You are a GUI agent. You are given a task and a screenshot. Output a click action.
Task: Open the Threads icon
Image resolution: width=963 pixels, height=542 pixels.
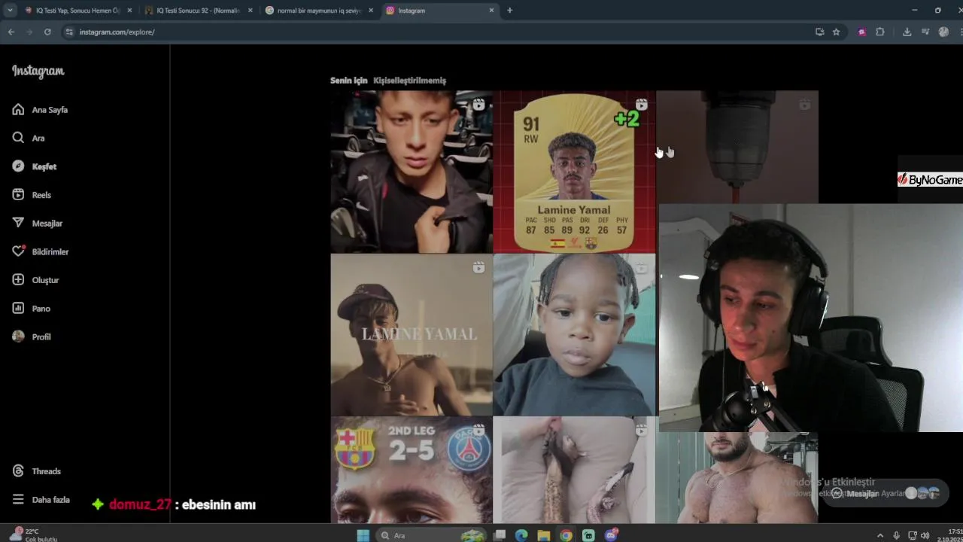point(18,471)
